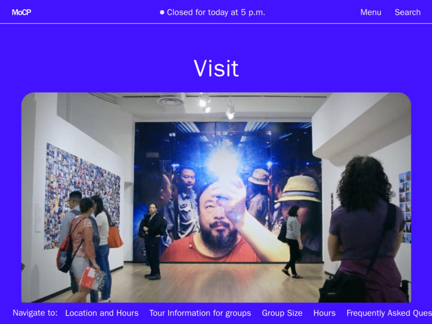Click the large bearded man mural in photo

point(228,192)
